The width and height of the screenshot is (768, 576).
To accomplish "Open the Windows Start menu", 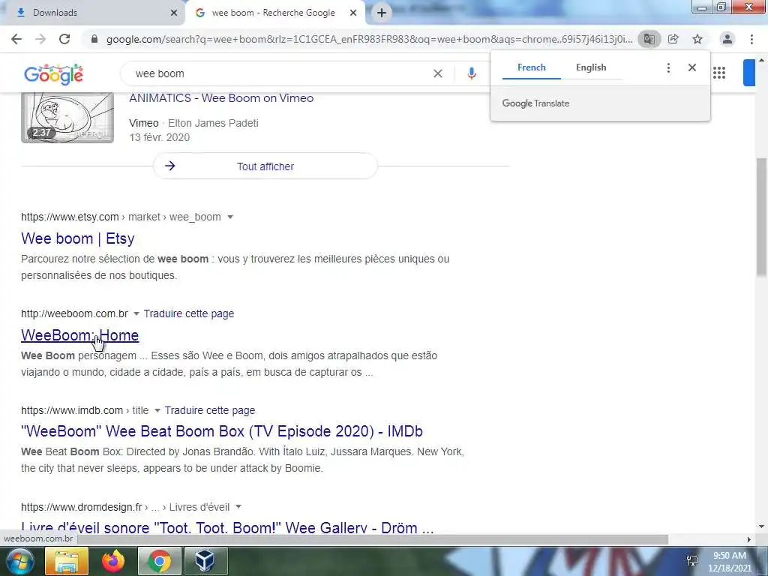I will coord(19,561).
